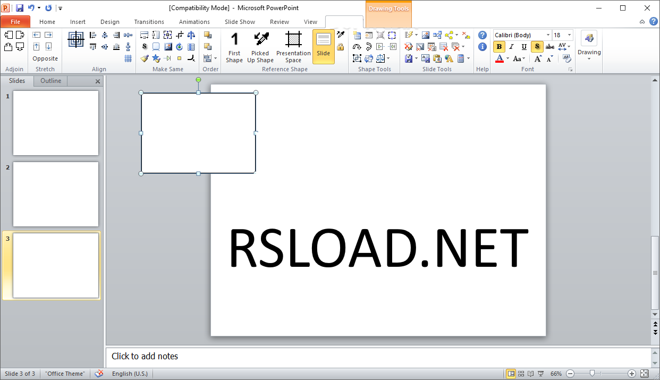Click the Stretch left arrow icon

[37, 35]
